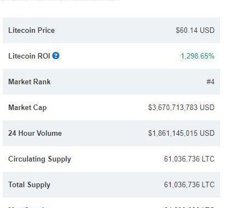Viewport: 226px width, 208px height.
Task: Click the #4 market rank value
Action: [x=211, y=82]
